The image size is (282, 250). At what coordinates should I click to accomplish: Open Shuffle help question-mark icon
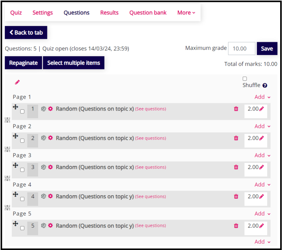pos(264,86)
